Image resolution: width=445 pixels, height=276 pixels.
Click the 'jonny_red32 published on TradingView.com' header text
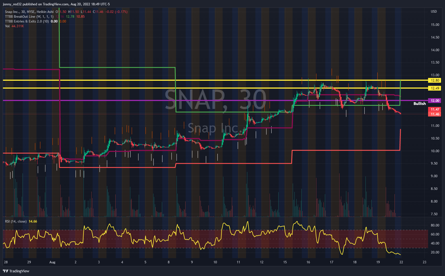coord(36,4)
